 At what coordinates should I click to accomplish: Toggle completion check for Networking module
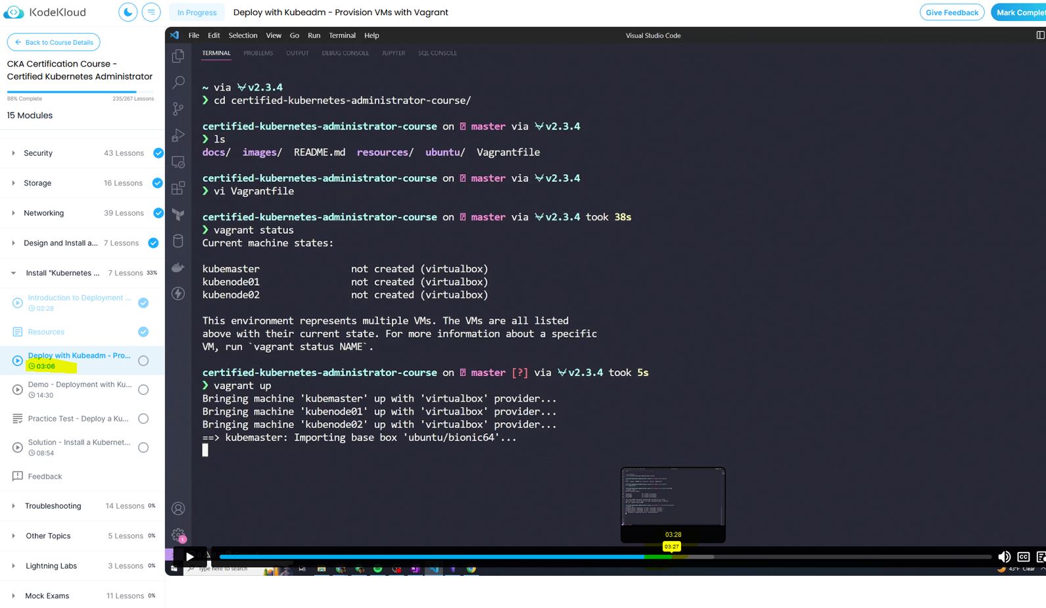point(158,213)
